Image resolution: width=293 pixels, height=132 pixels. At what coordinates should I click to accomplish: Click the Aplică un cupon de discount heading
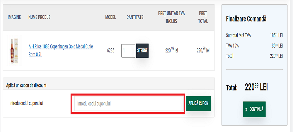26,85
